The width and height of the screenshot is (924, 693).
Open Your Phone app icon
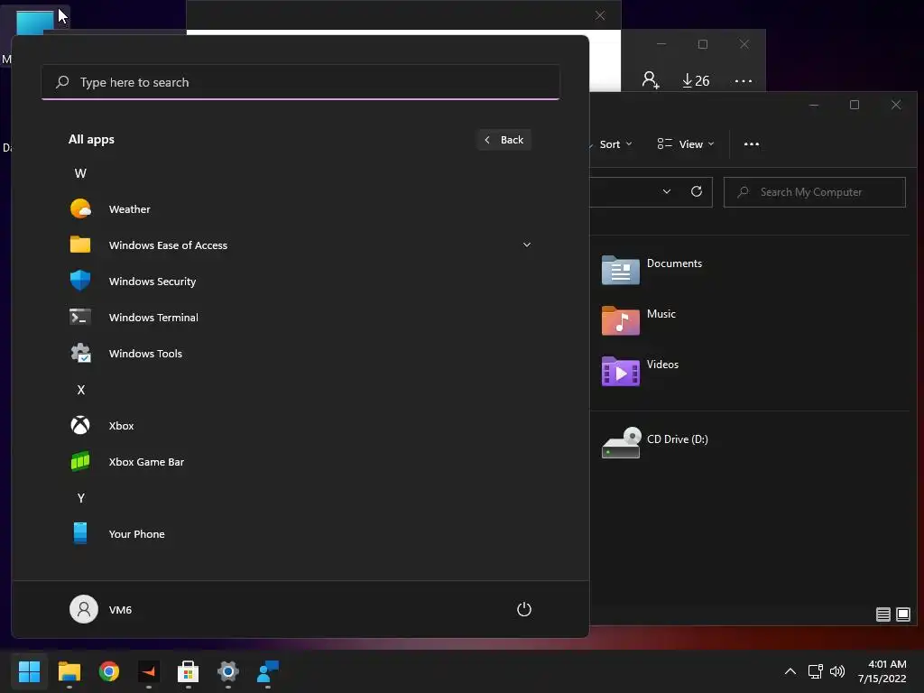click(x=80, y=533)
